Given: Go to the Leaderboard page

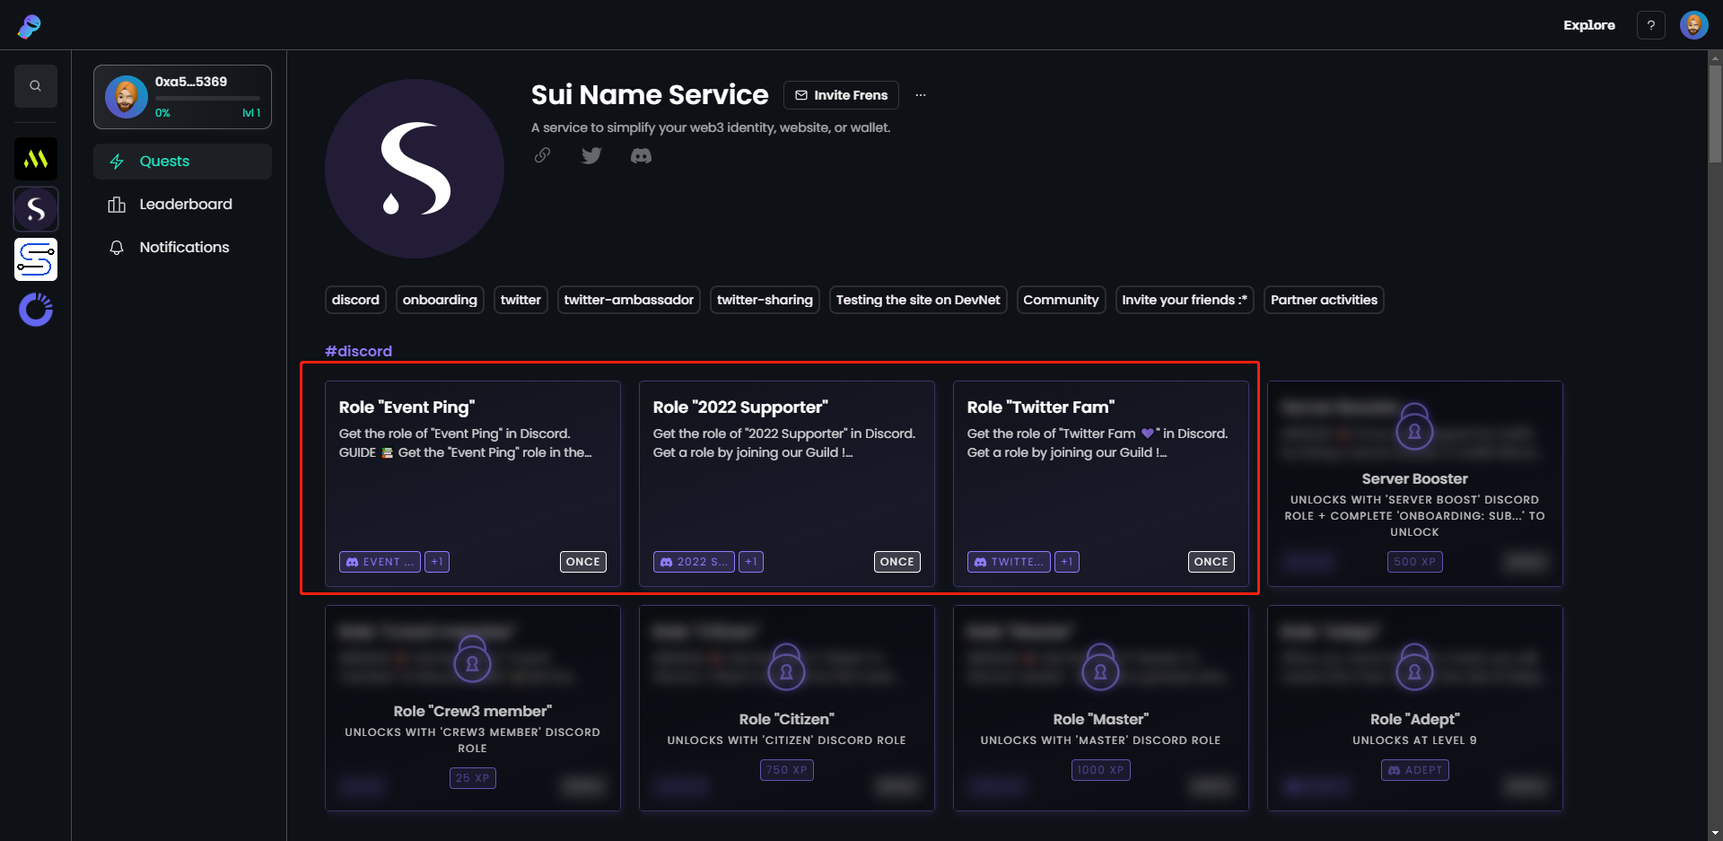Looking at the screenshot, I should 182,205.
